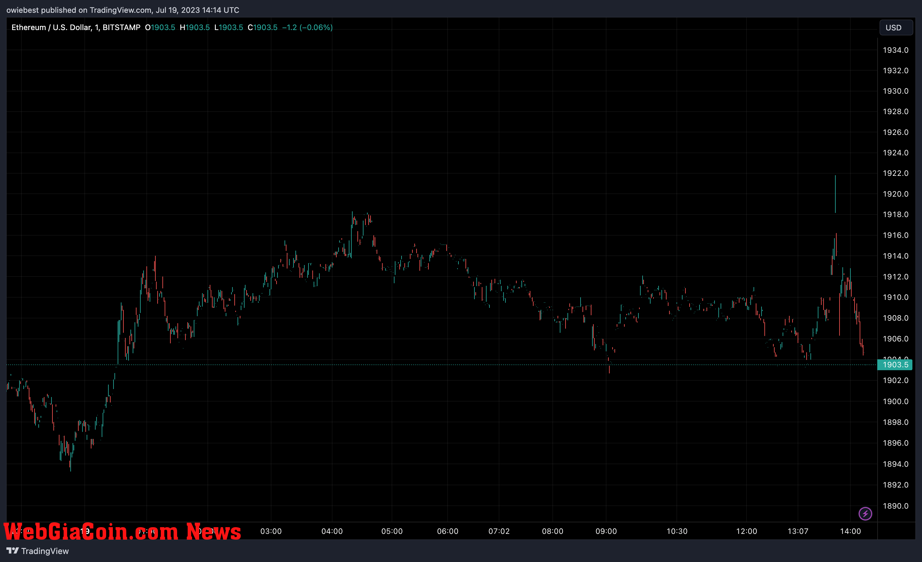Click the 1914.0 price axis label
The image size is (922, 562).
coord(895,256)
